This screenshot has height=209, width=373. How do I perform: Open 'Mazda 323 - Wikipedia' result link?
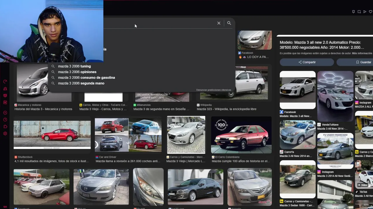(226, 109)
